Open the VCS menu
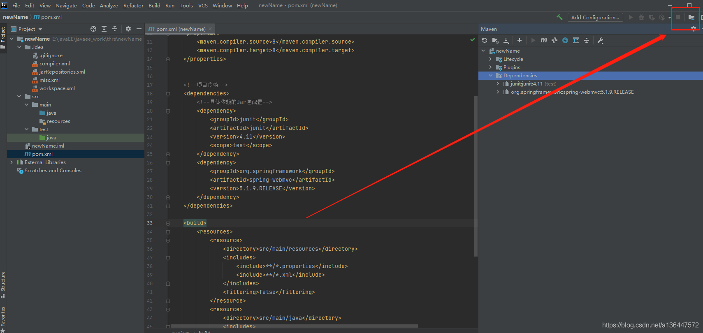The height and width of the screenshot is (333, 703). click(x=203, y=5)
